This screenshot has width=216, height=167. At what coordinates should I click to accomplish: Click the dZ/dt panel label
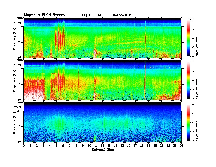(x=17, y=107)
